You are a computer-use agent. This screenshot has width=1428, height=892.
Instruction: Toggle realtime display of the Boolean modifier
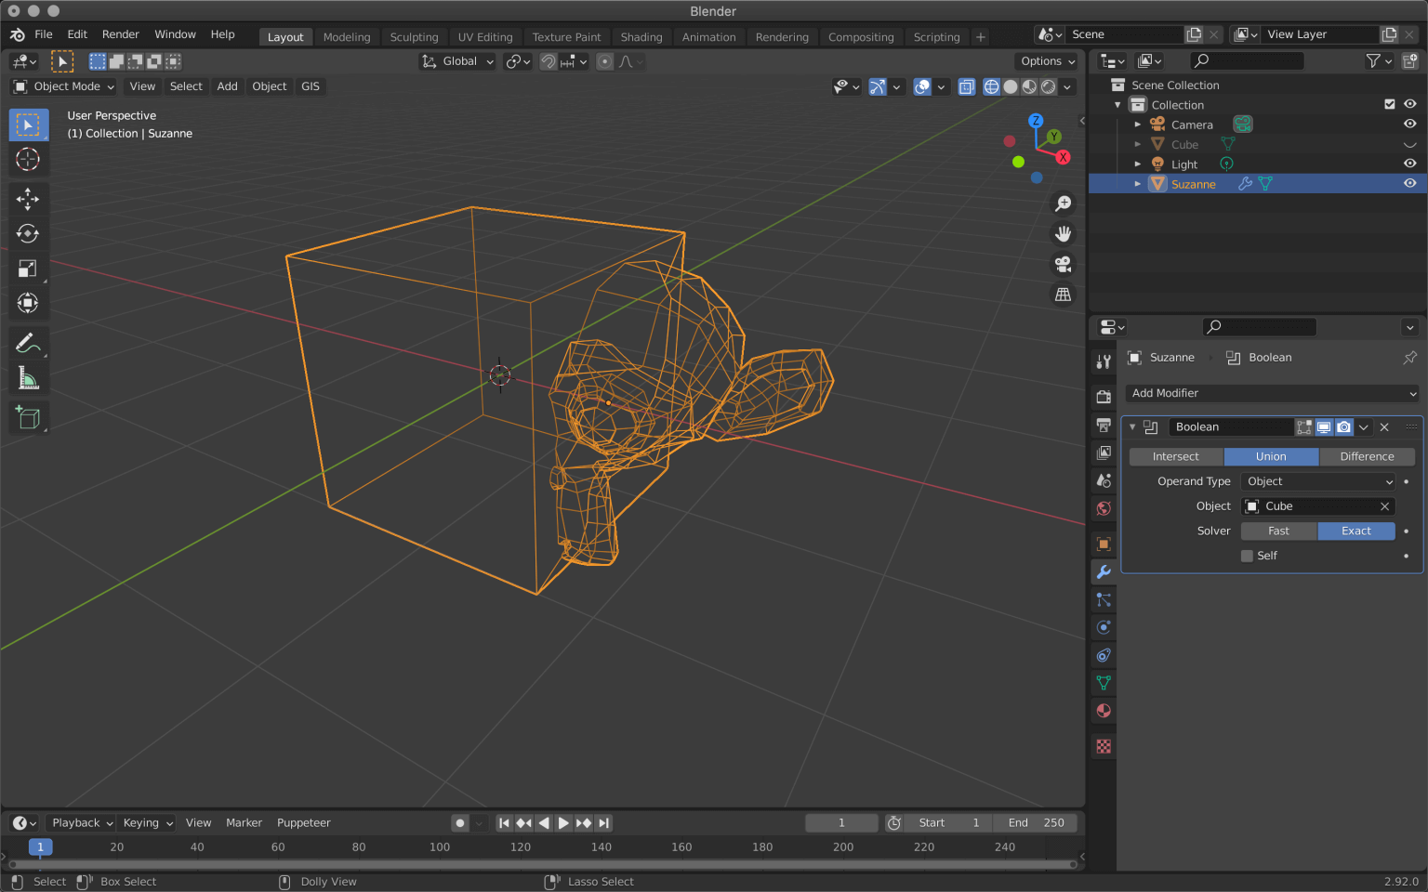(x=1324, y=426)
